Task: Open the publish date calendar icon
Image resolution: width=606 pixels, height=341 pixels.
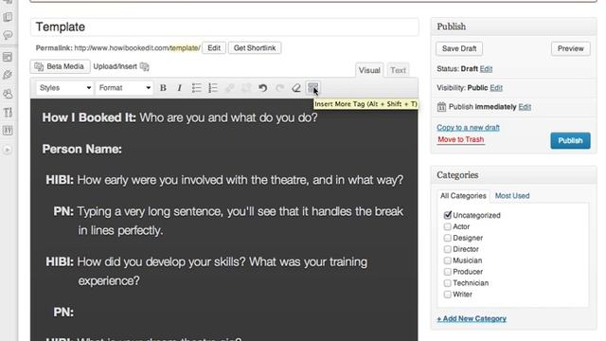Action: pos(441,107)
